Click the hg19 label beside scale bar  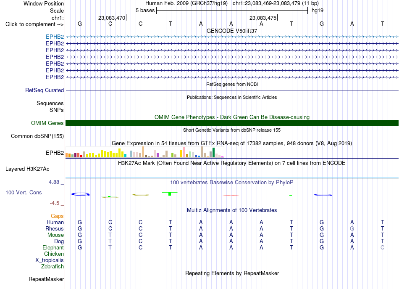318,11
